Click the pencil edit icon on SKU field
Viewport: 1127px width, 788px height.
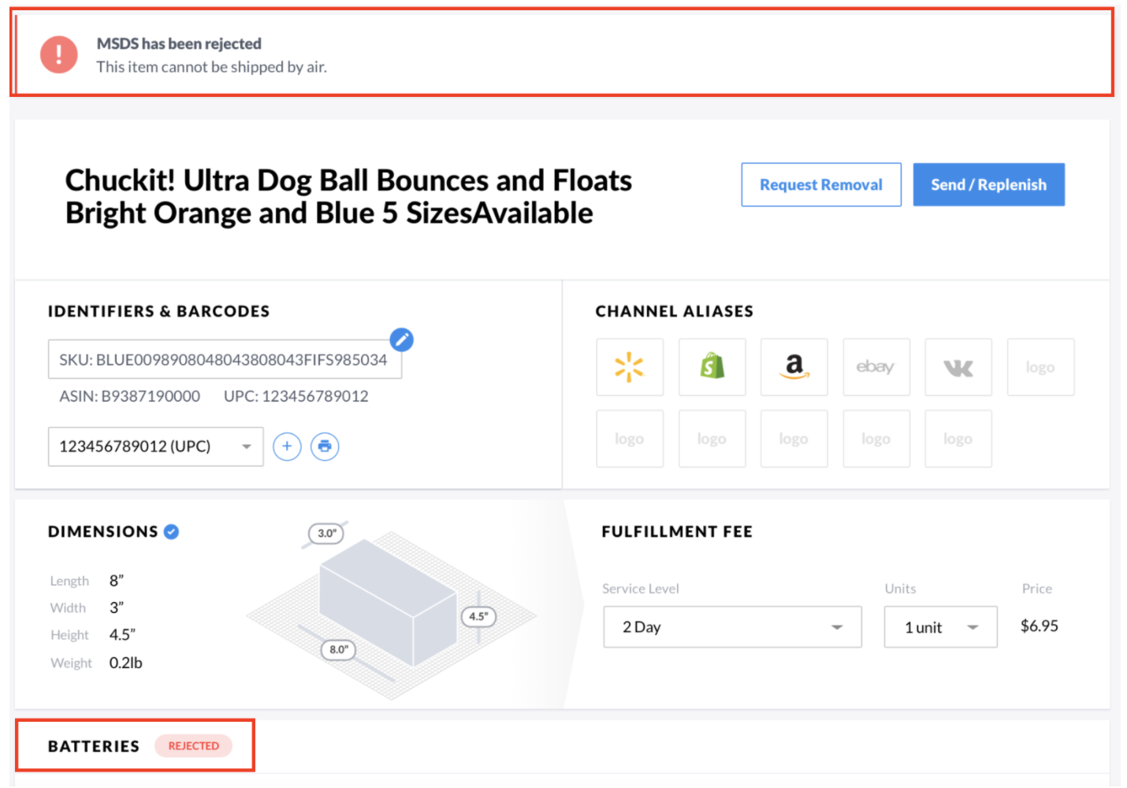click(x=402, y=340)
